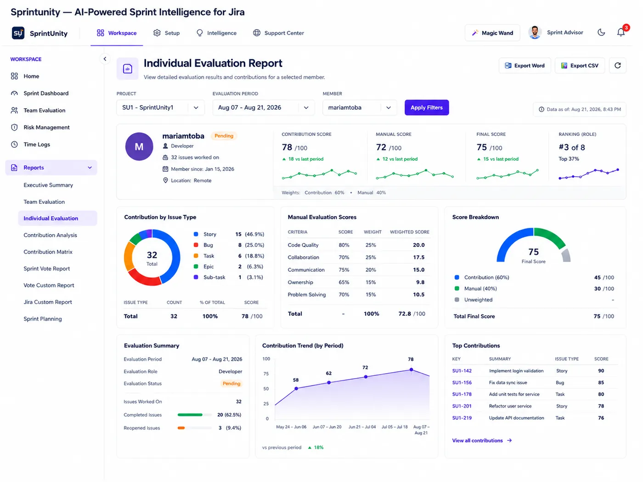Open the Evaluation Period dropdown

(x=263, y=107)
